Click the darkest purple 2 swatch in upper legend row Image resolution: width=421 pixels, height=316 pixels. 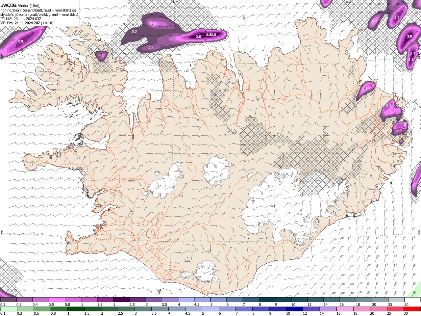click(x=121, y=300)
